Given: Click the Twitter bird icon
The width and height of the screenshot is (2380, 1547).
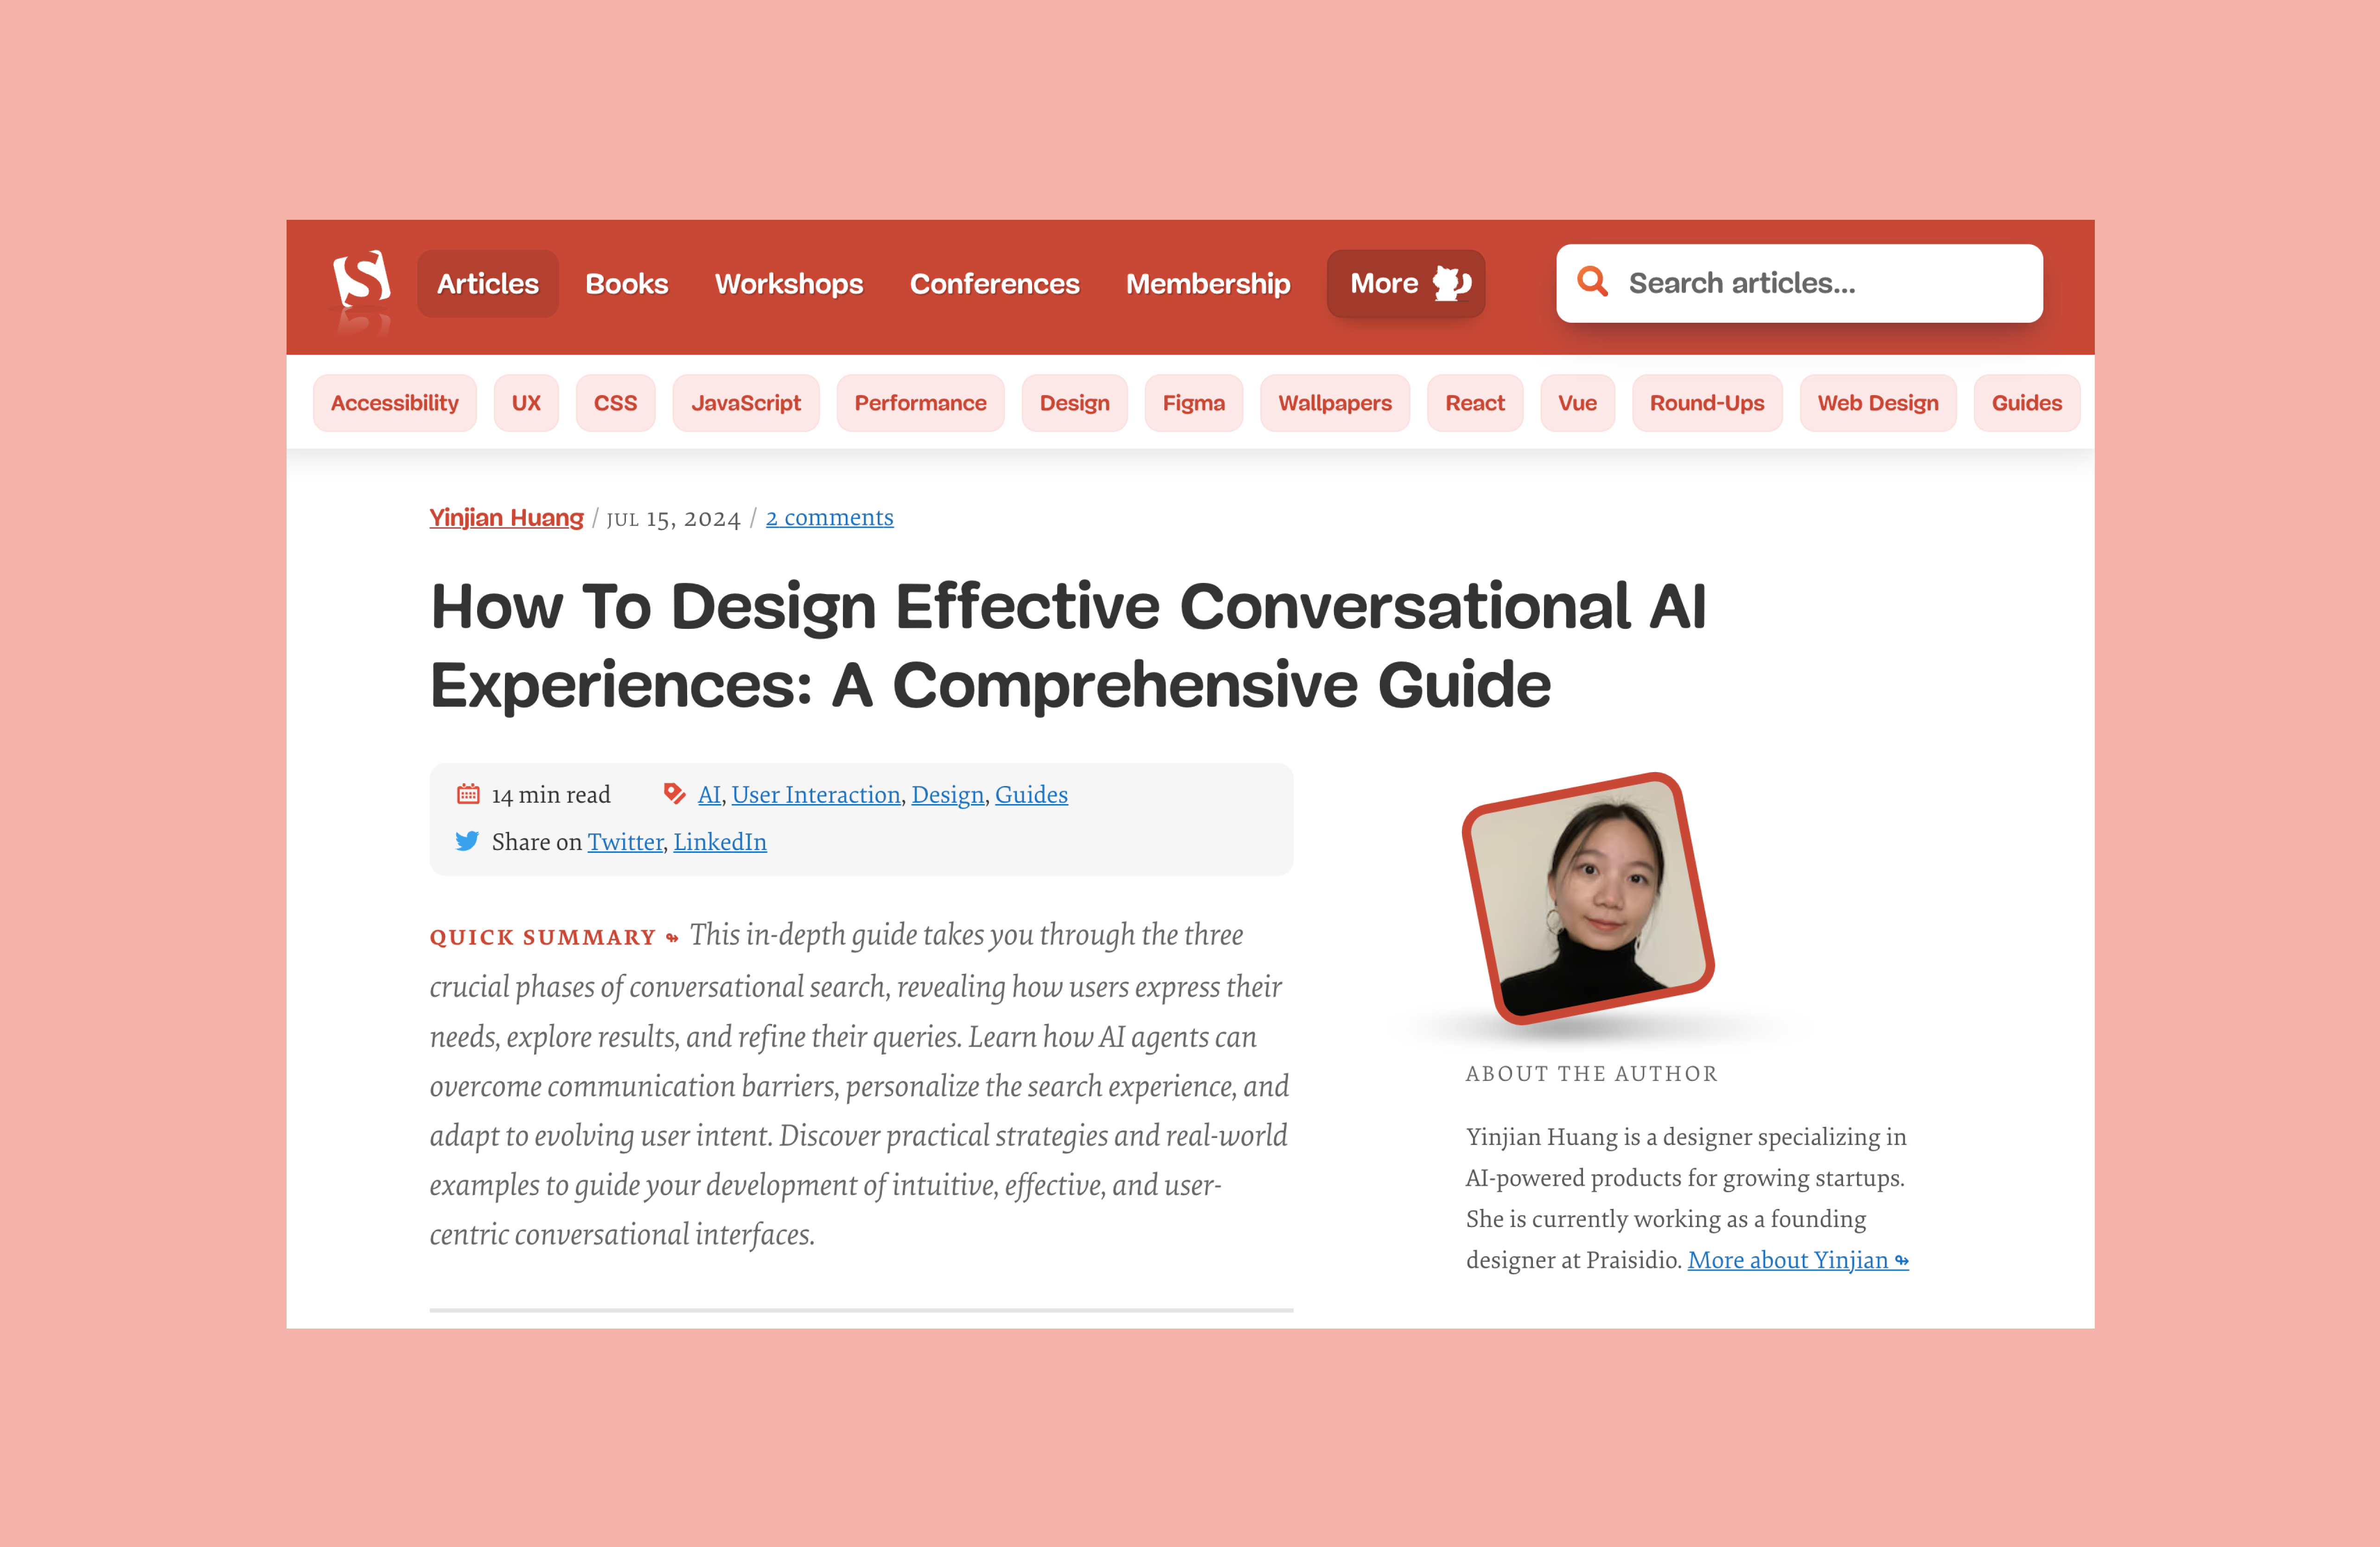Looking at the screenshot, I should pos(467,841).
